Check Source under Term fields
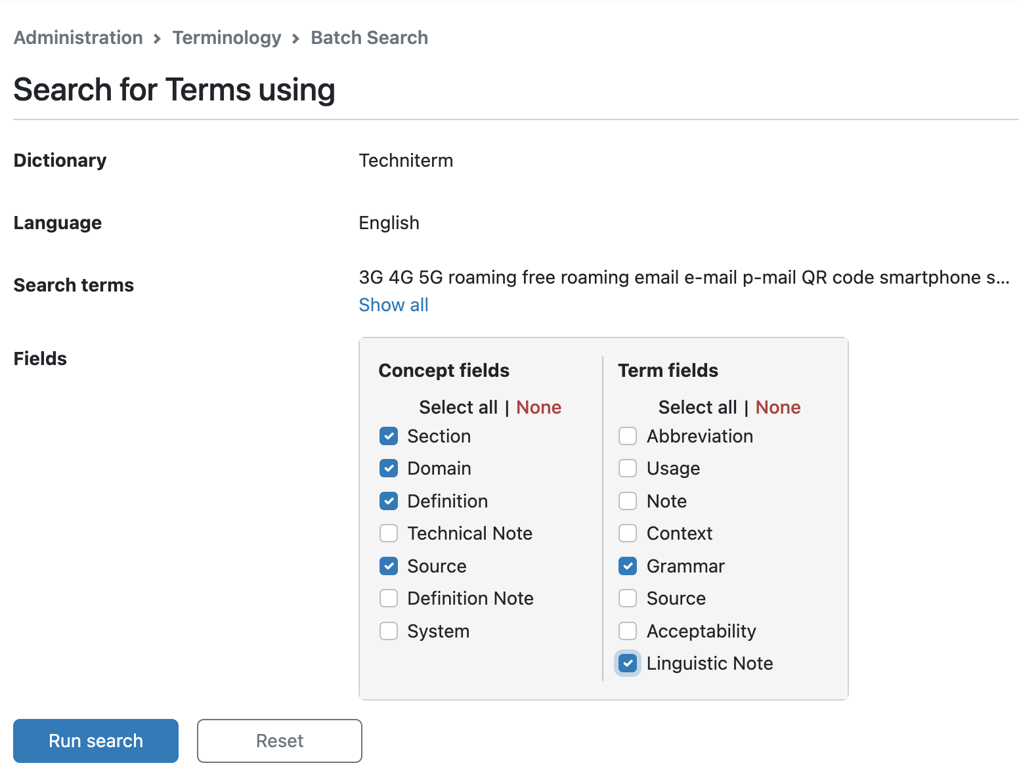Screen dimensions: 1019x780 coord(628,598)
